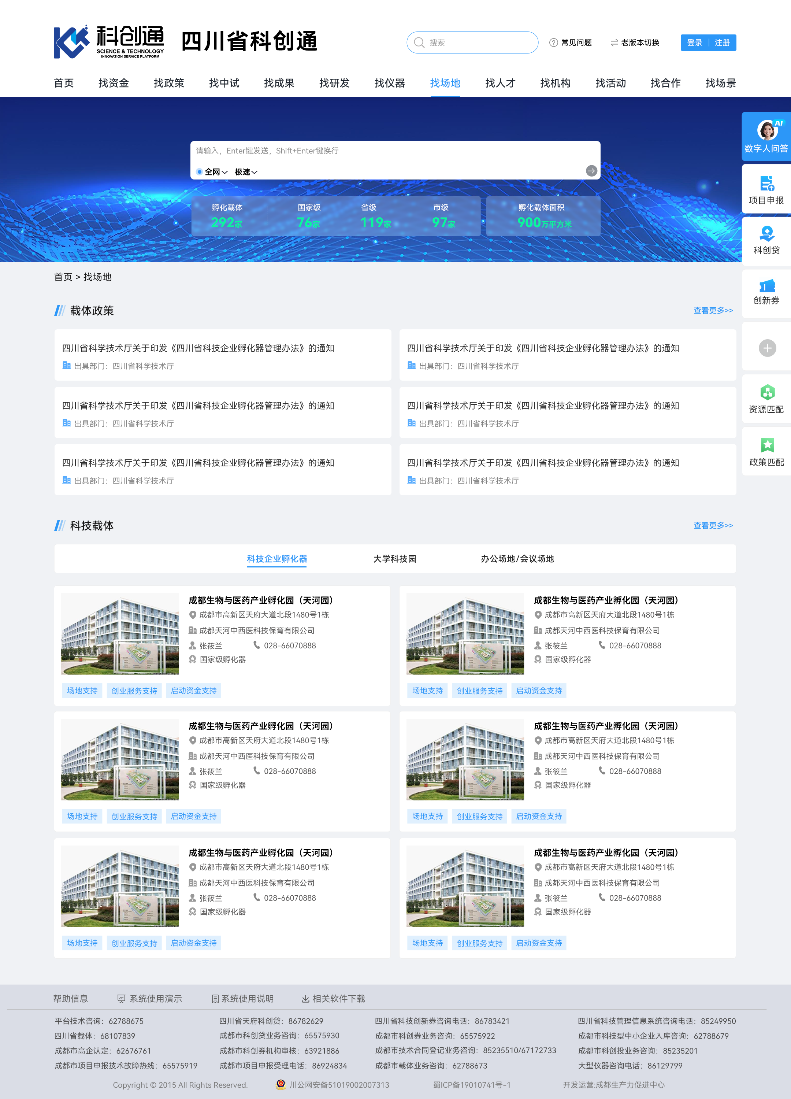View more in 科技载体 section
This screenshot has width=791, height=1099.
(713, 525)
